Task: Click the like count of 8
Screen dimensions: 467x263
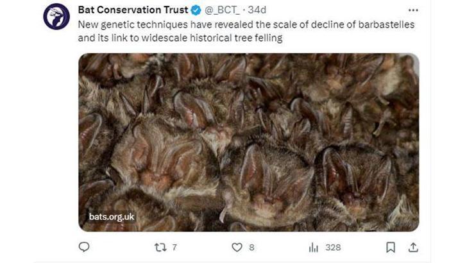Action: (x=251, y=247)
